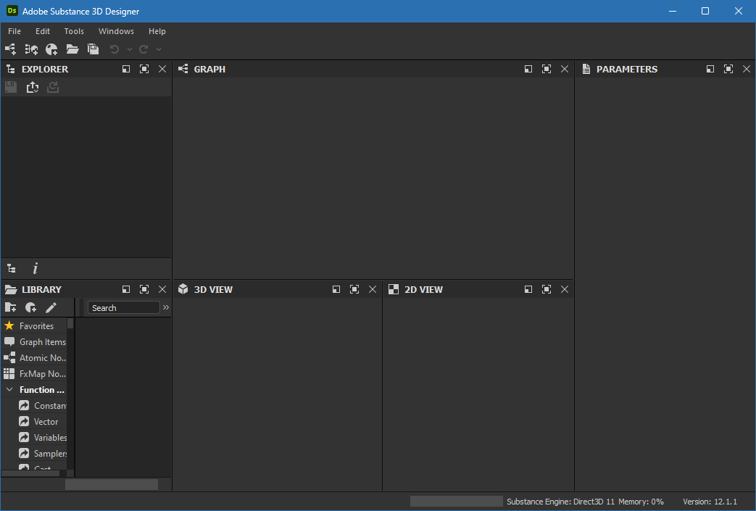Open the Windows menu
Screen dimensions: 756x511
pos(116,31)
